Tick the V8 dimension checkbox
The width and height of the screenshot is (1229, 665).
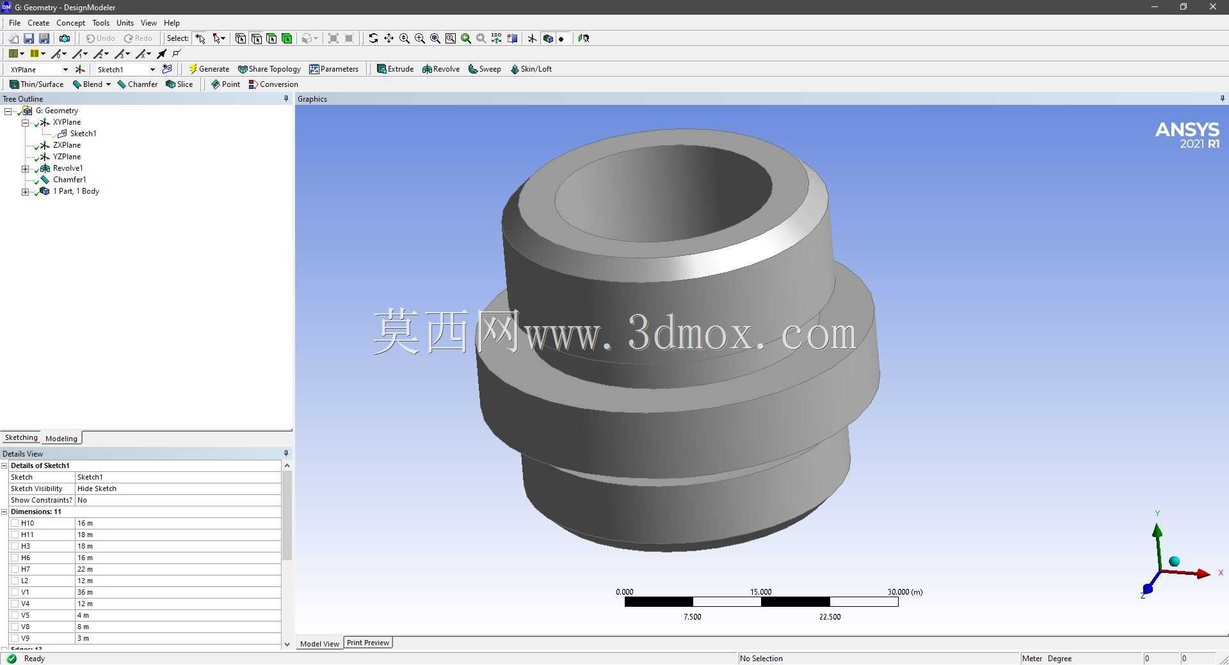pyautogui.click(x=15, y=627)
